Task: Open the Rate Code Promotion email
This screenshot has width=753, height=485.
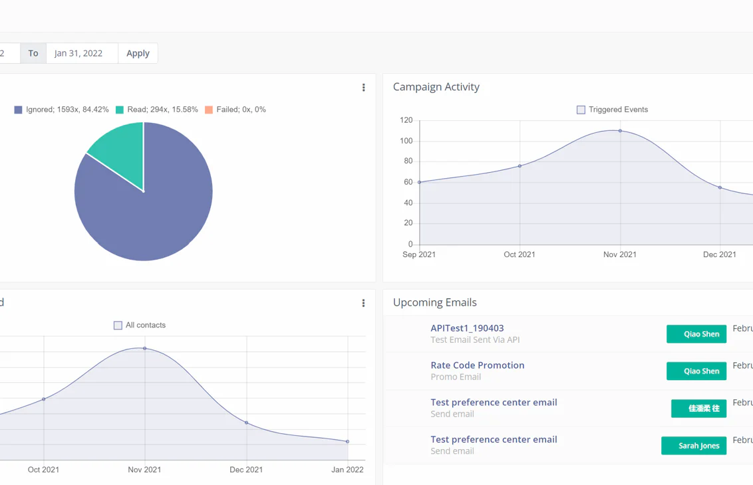Action: (x=478, y=365)
